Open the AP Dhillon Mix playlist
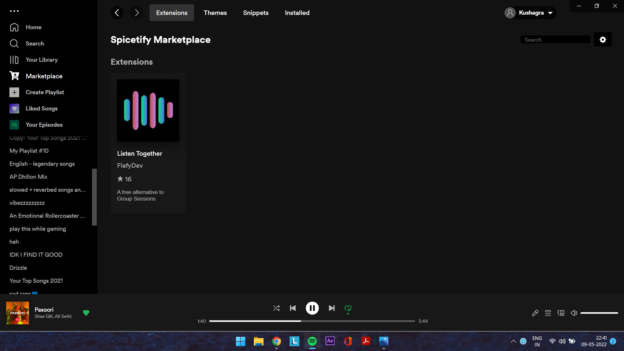This screenshot has height=351, width=624. (x=29, y=177)
